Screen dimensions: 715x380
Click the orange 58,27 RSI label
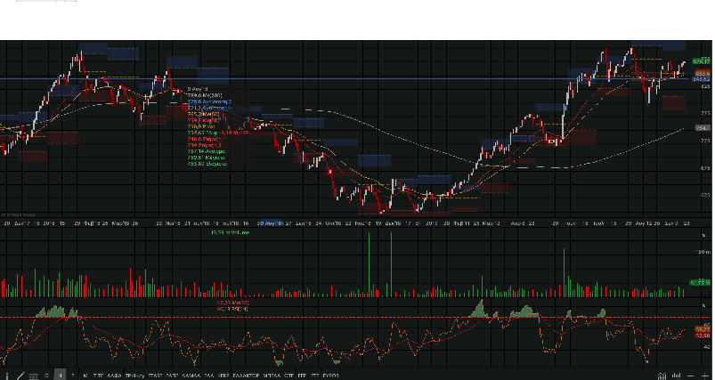(x=703, y=329)
